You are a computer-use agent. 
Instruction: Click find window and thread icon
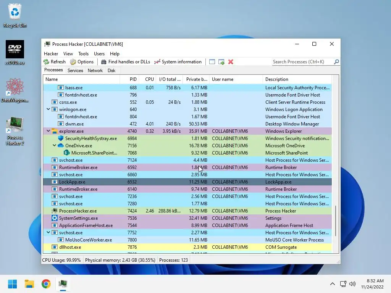(221, 62)
